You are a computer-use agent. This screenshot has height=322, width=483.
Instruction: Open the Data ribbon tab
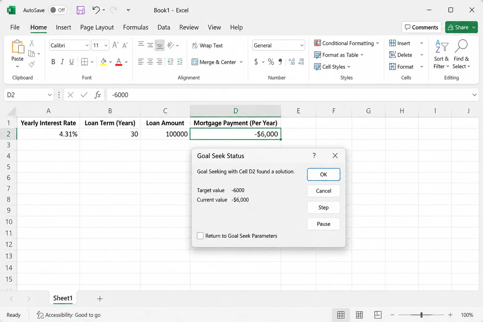coord(164,27)
